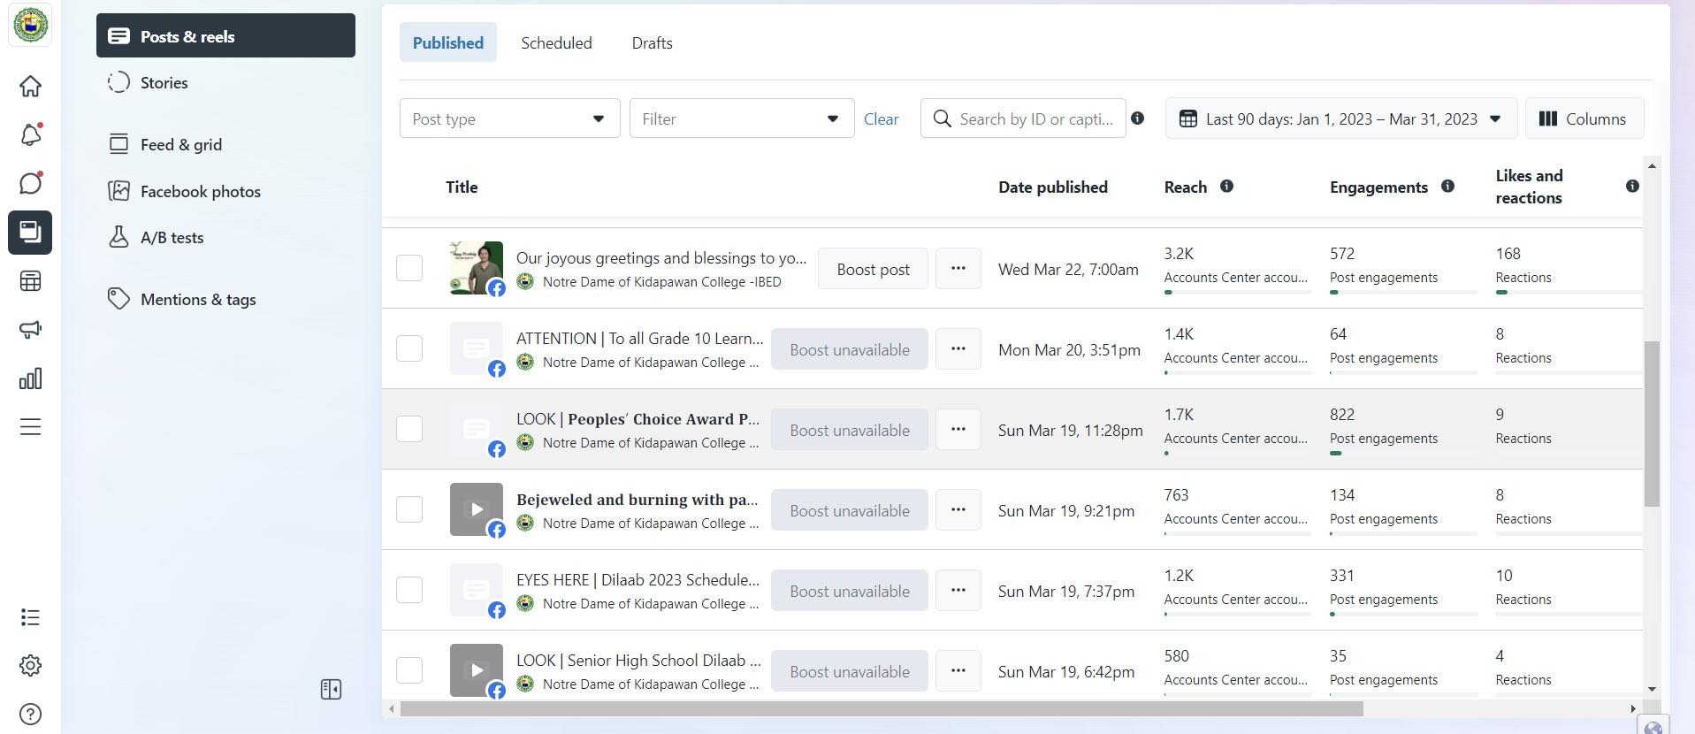Expand the Post type dropdown
Image resolution: width=1695 pixels, height=734 pixels.
[x=509, y=119]
